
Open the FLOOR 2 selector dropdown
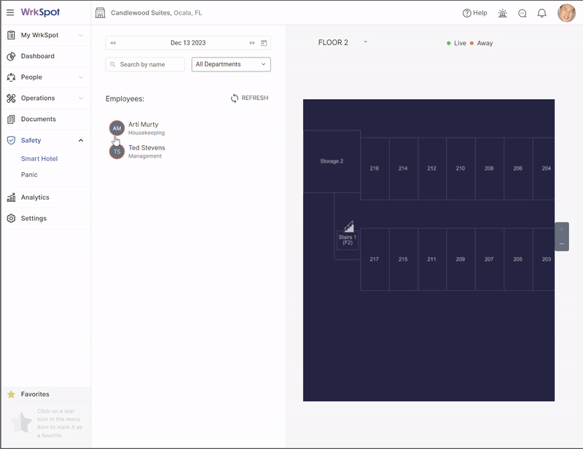365,42
